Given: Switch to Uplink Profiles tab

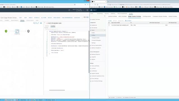Looking at the screenshot, I should click(112, 16).
